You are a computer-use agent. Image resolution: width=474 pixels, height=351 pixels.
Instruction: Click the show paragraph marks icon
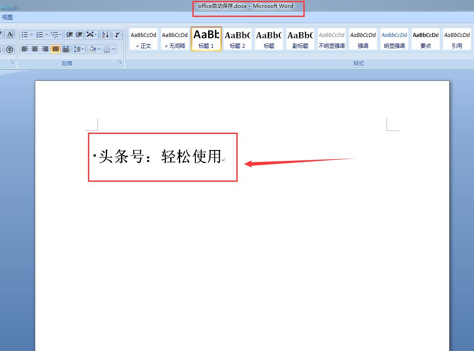pyautogui.click(x=117, y=34)
